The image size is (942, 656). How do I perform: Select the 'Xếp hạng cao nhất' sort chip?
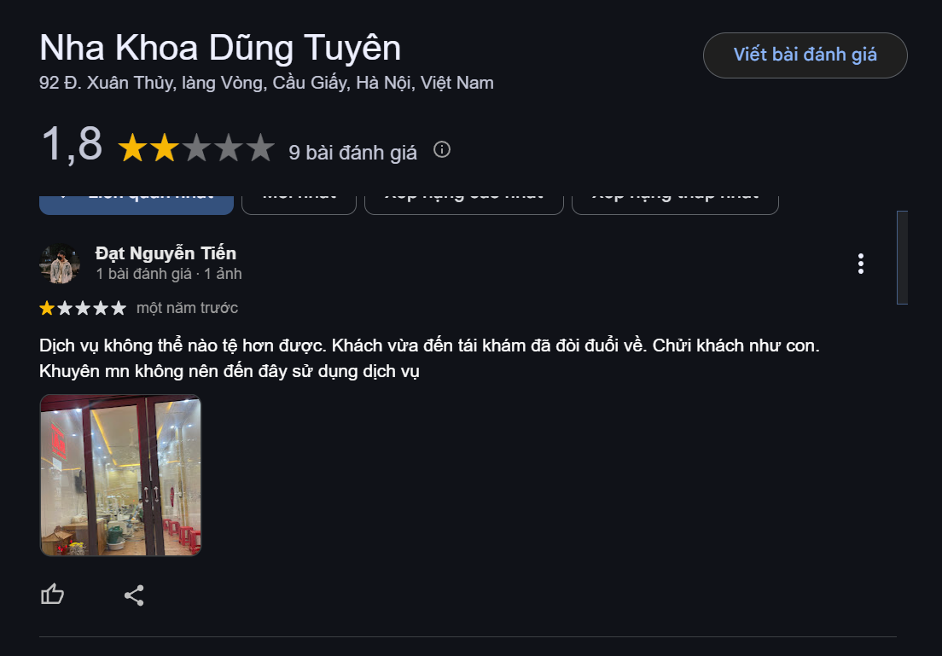tap(464, 205)
